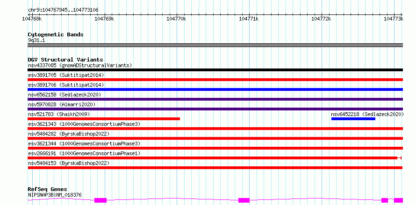Open the nsv521783 (Shaikh2009) label
Viewport: 416px width, 205px height.
pyautogui.click(x=59, y=114)
